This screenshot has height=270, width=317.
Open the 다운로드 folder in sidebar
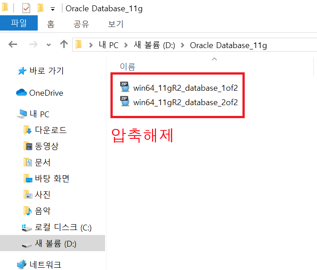[x=51, y=130]
